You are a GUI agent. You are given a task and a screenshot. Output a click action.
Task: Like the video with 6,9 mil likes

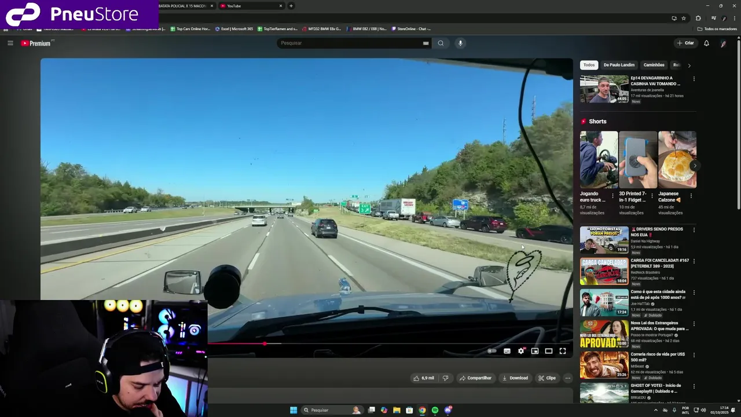(424, 378)
